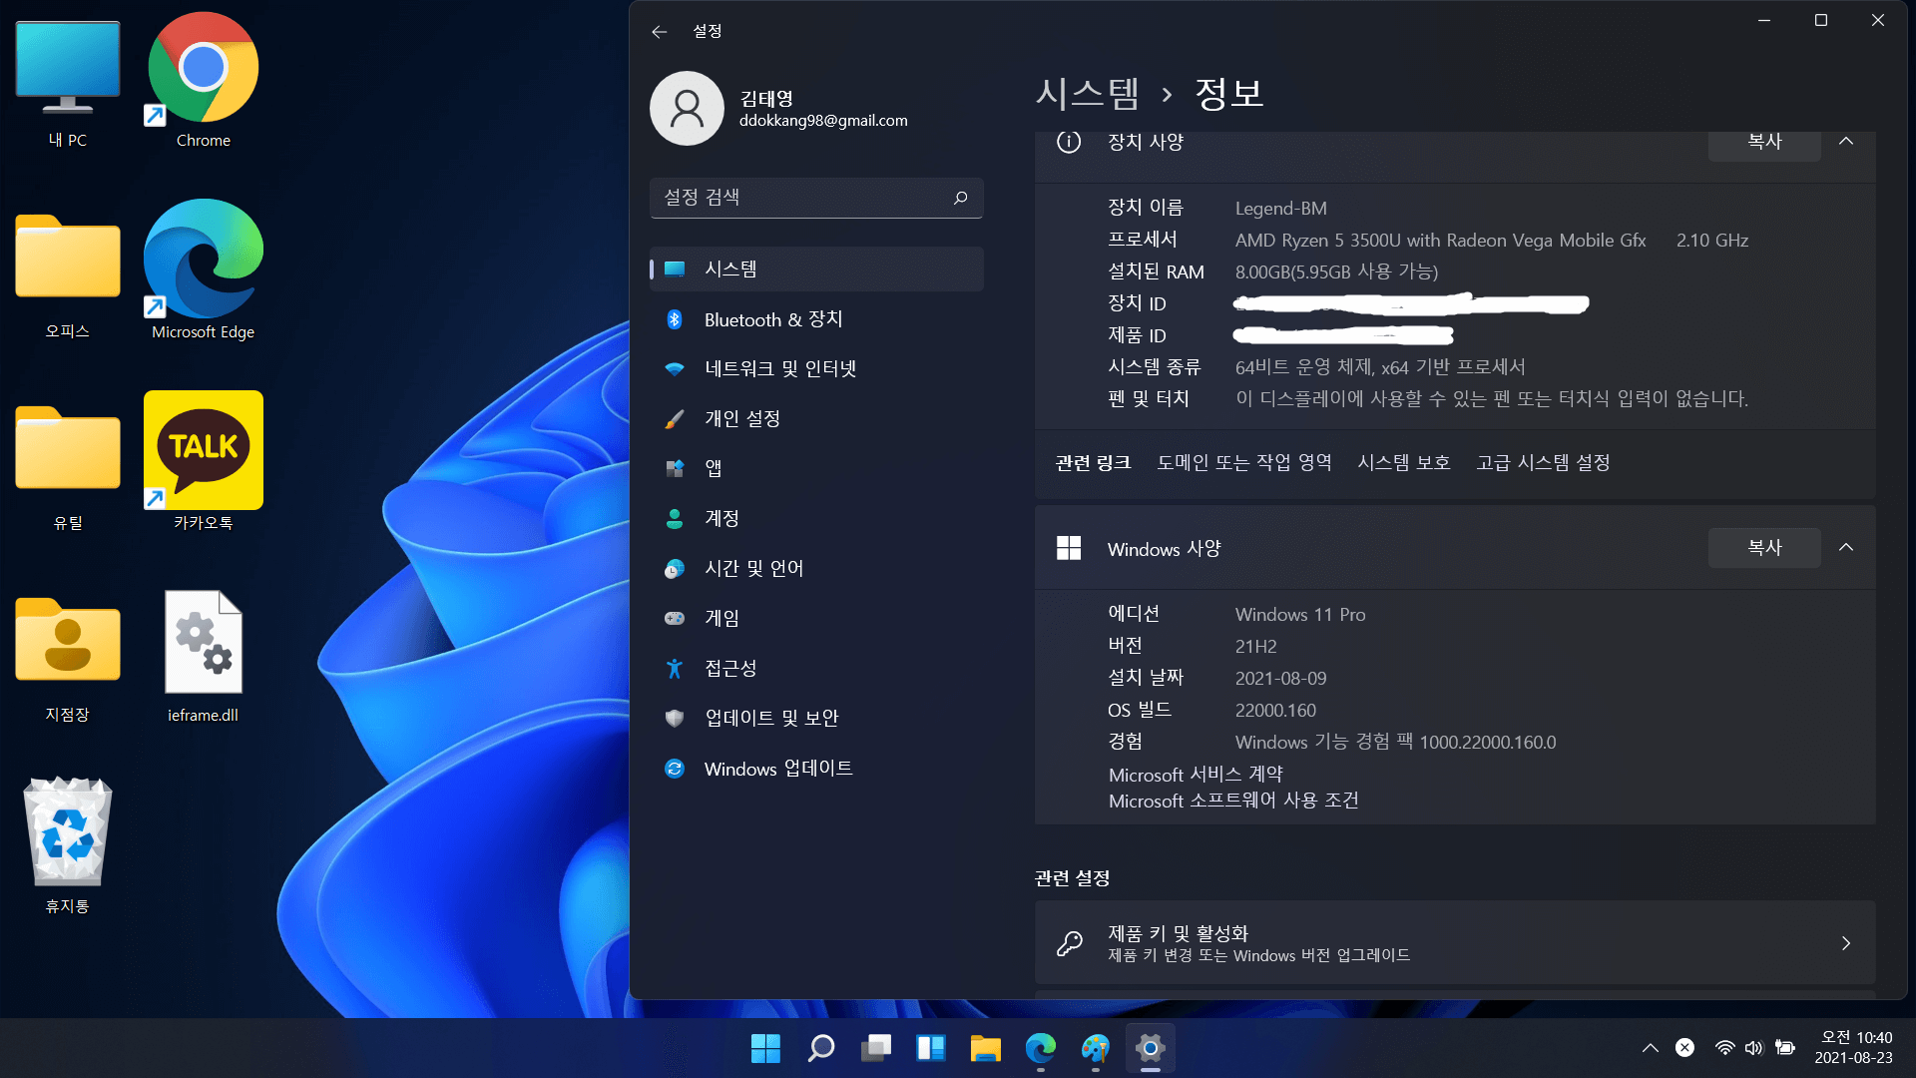The width and height of the screenshot is (1916, 1078).
Task: Show hidden icons in system tray
Action: click(x=1650, y=1048)
